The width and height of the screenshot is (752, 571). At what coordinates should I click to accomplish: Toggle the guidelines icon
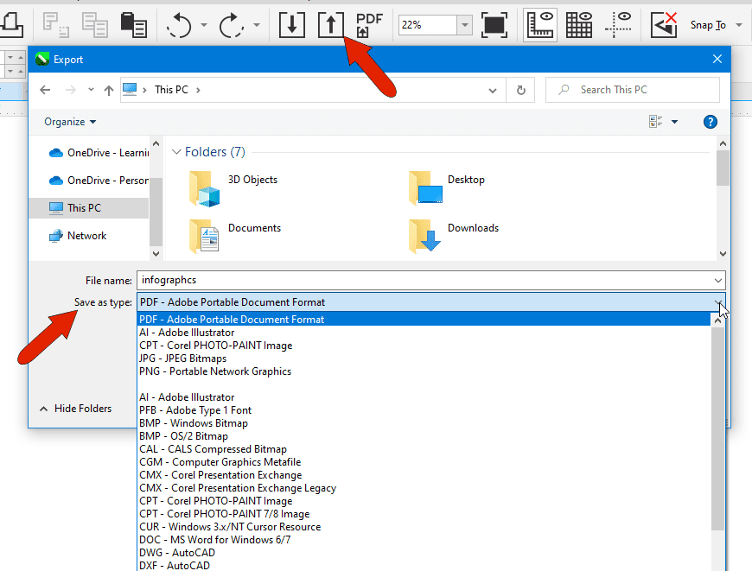(619, 24)
